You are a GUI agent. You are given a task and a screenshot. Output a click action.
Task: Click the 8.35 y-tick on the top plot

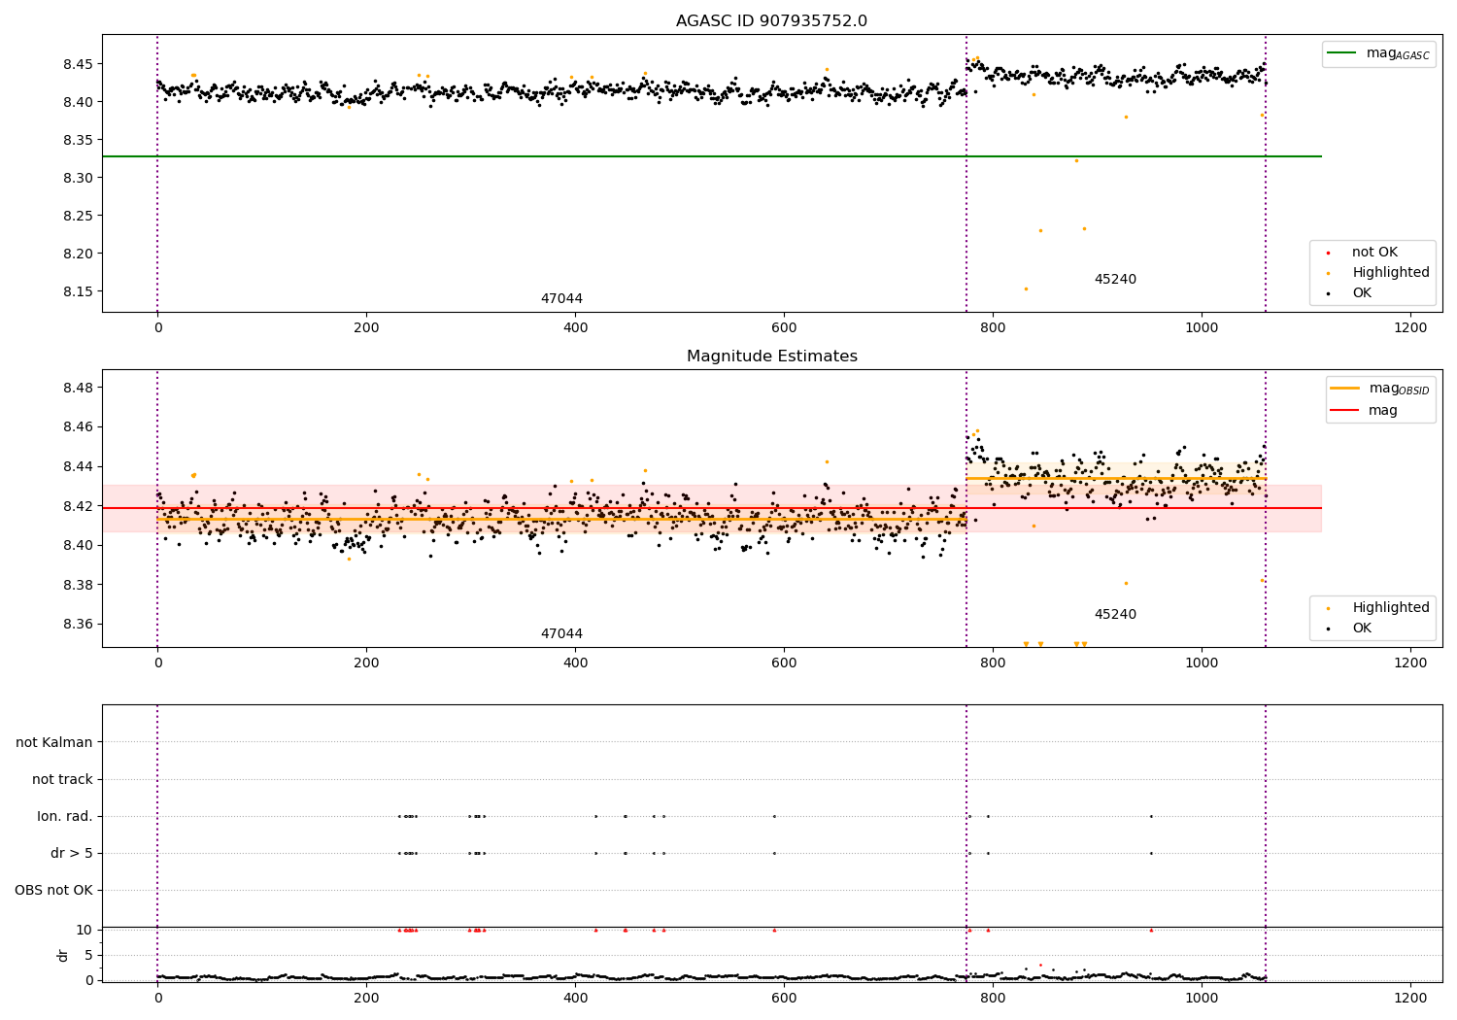coord(78,140)
